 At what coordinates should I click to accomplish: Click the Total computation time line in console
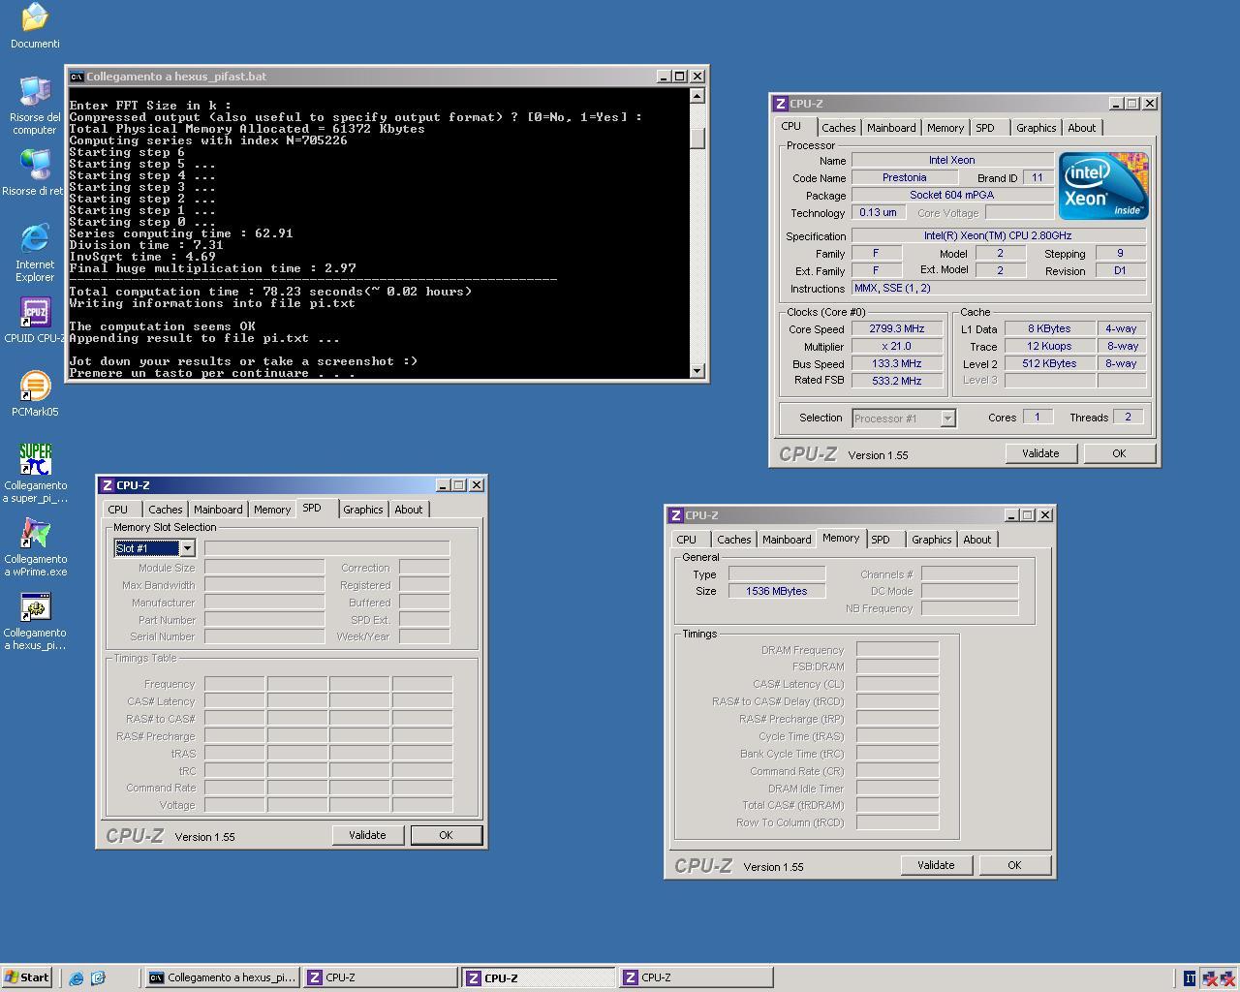point(270,292)
